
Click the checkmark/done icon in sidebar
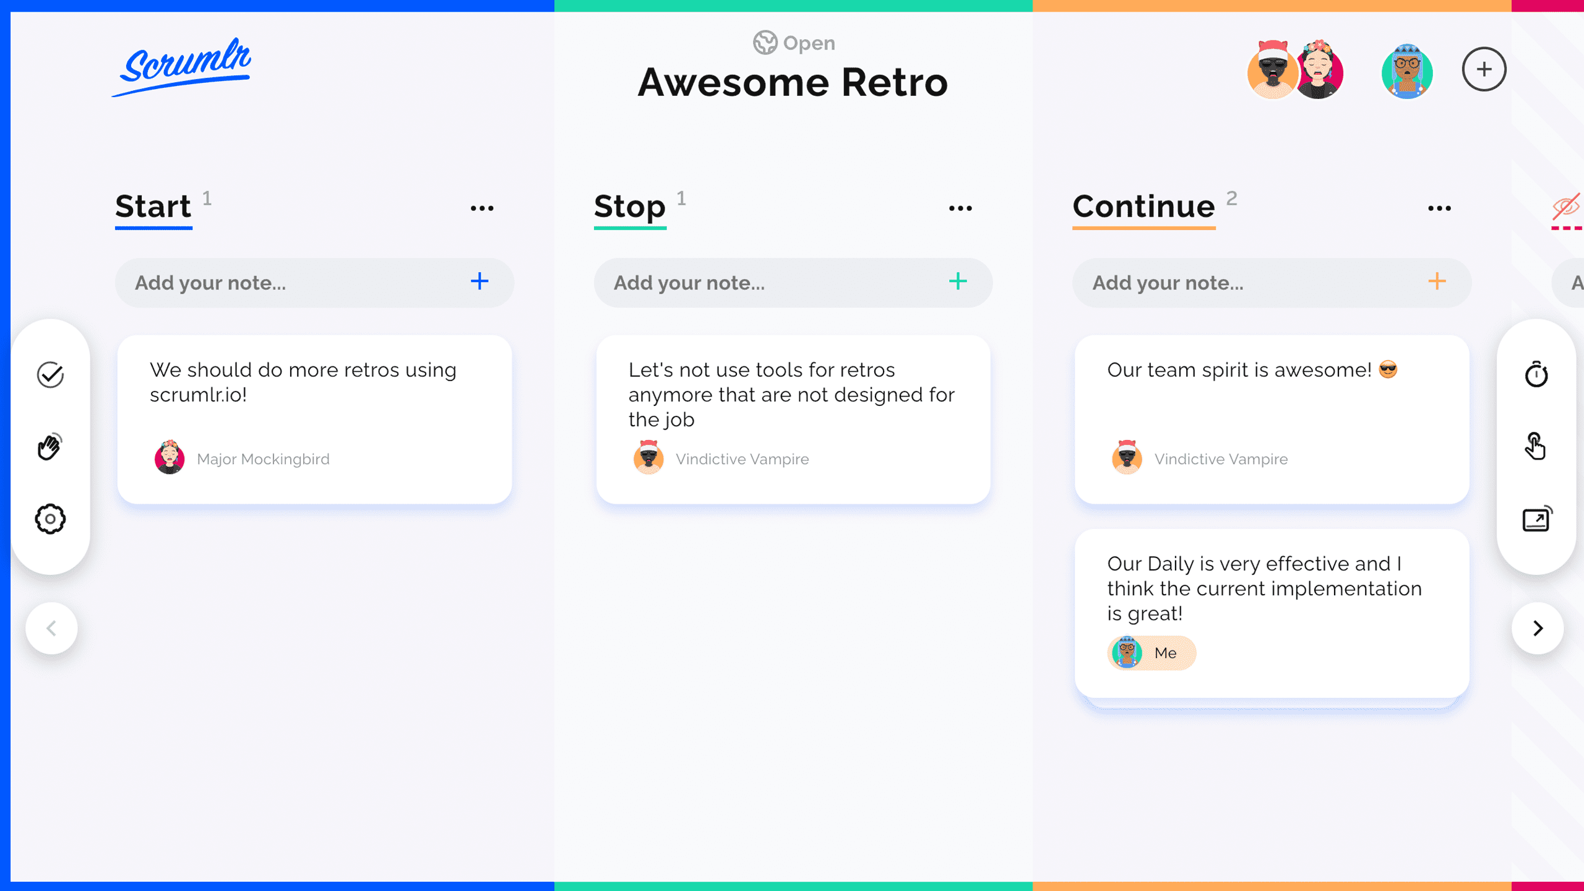(x=51, y=373)
